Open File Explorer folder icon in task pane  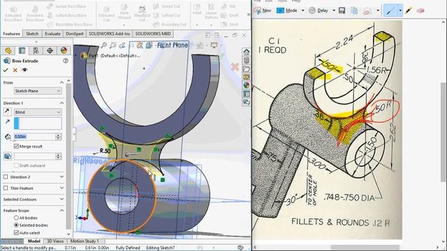point(247,68)
